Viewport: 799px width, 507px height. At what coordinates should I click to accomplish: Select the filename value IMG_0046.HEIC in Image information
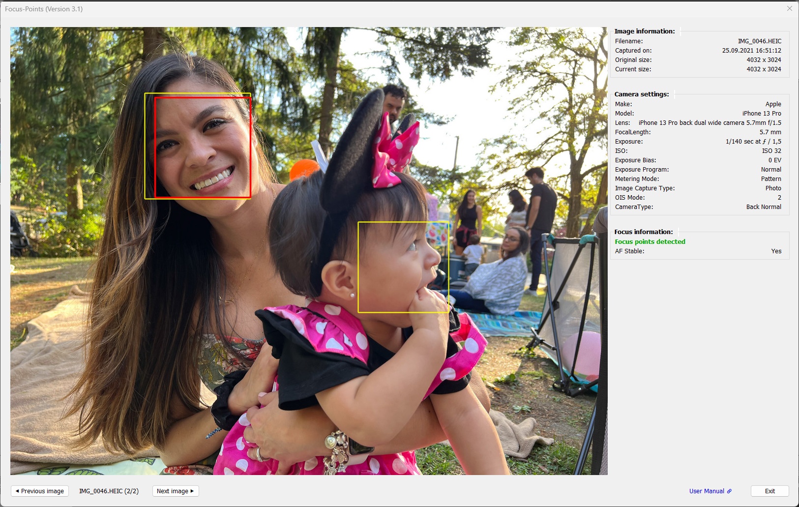[759, 41]
